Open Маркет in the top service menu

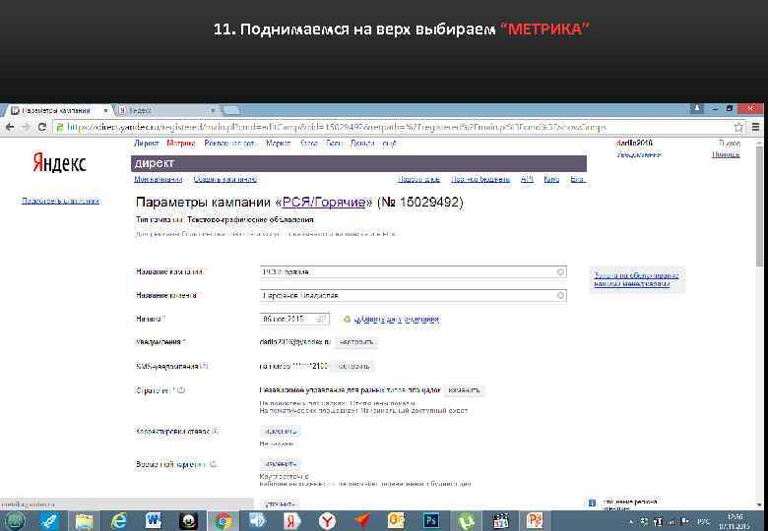(279, 144)
